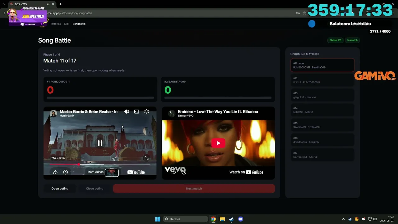Open the Discord system tray icon
The width and height of the screenshot is (398, 224).
coord(363,219)
